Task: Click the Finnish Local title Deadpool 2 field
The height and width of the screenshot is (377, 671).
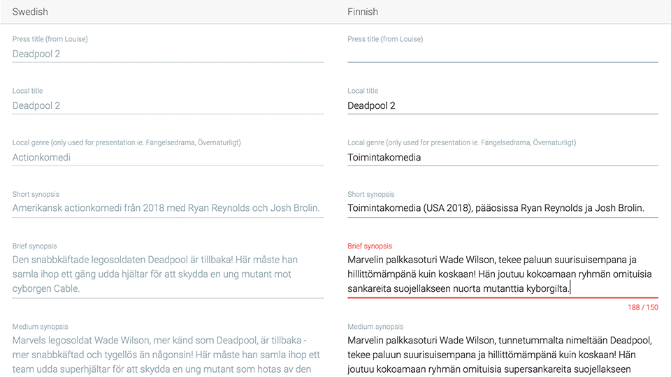Action: click(503, 105)
